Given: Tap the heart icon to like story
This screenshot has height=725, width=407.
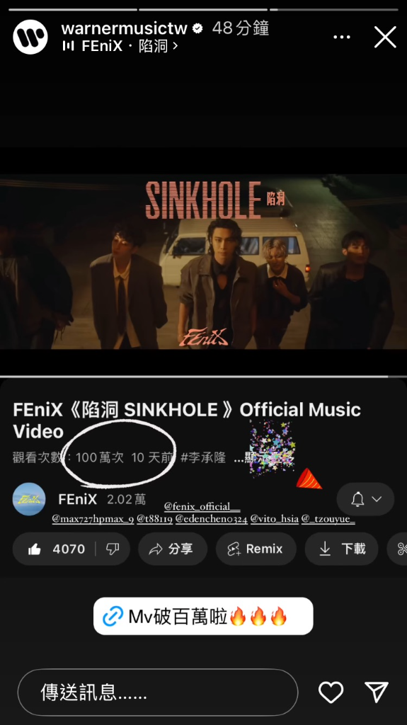Looking at the screenshot, I should point(331,692).
